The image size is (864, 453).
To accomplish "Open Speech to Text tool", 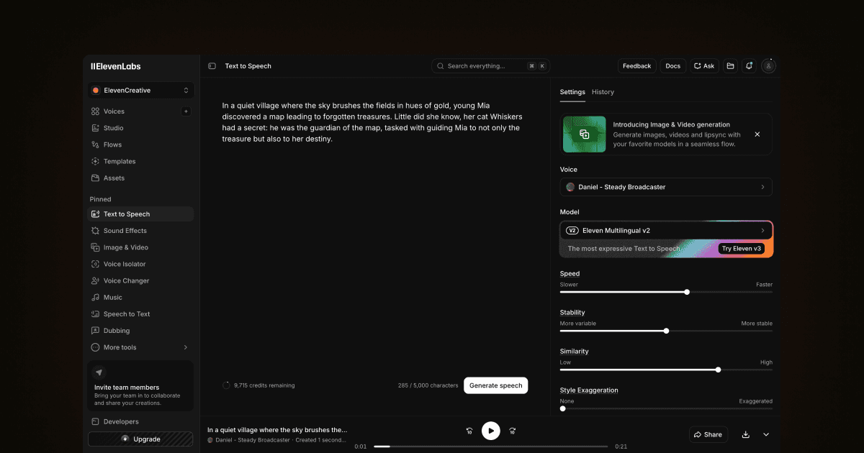I will click(x=140, y=314).
